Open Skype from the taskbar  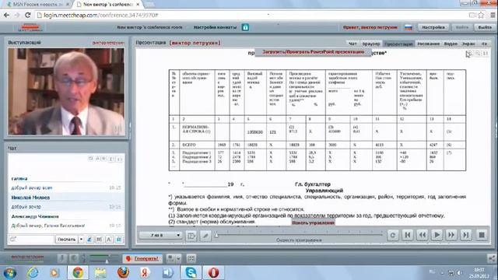coord(191,272)
